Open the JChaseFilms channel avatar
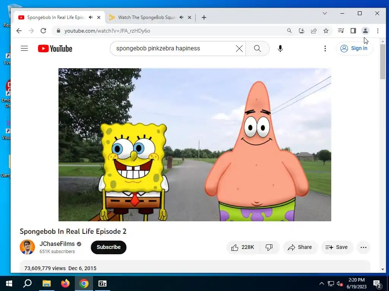Image resolution: width=389 pixels, height=291 pixels. [27, 247]
